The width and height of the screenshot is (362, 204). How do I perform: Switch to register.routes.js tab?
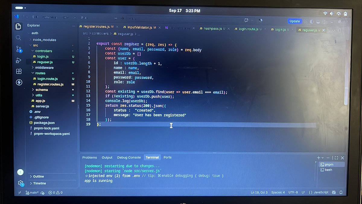(x=97, y=27)
